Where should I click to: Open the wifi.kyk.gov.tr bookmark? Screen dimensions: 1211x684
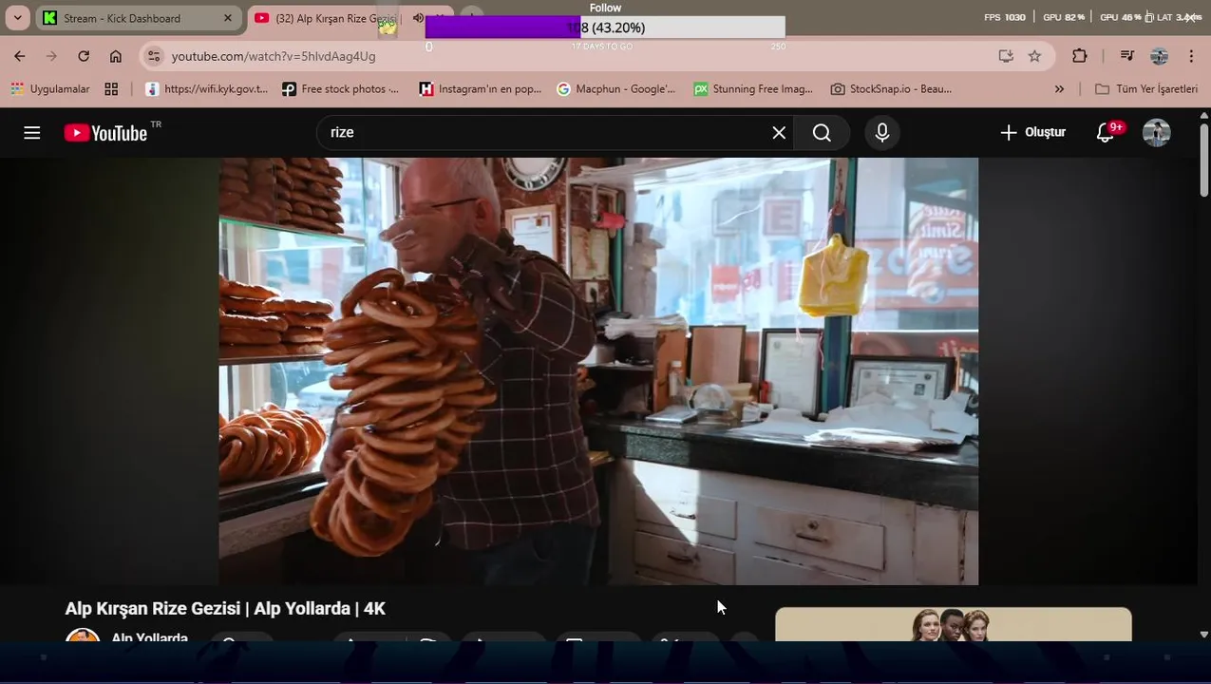pos(207,89)
